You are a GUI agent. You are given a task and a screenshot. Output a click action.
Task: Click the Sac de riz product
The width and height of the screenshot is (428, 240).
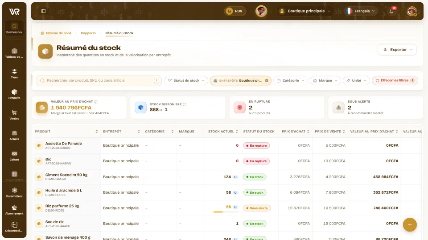(x=54, y=222)
